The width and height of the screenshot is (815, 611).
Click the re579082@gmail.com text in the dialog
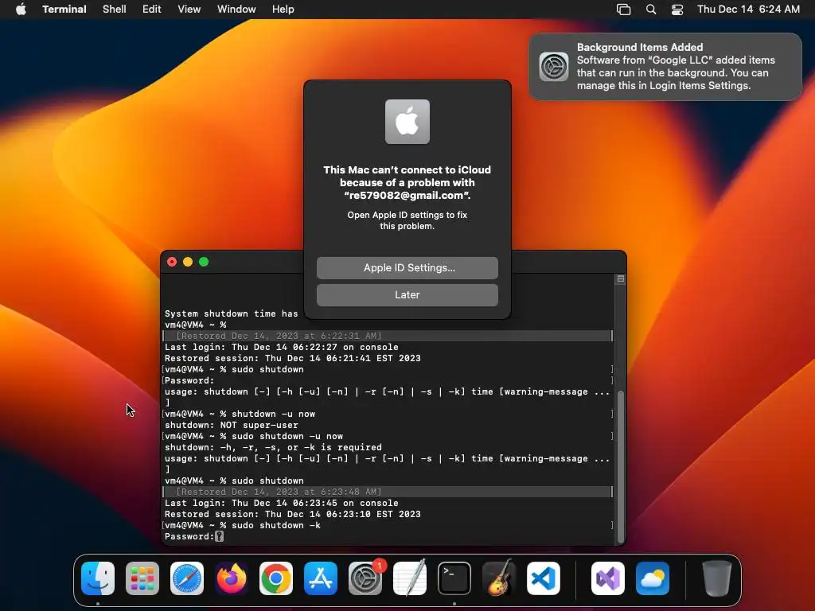(406, 196)
